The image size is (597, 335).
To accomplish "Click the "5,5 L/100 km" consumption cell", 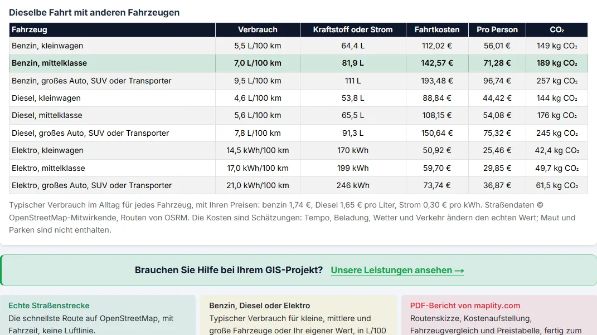I will tap(258, 46).
